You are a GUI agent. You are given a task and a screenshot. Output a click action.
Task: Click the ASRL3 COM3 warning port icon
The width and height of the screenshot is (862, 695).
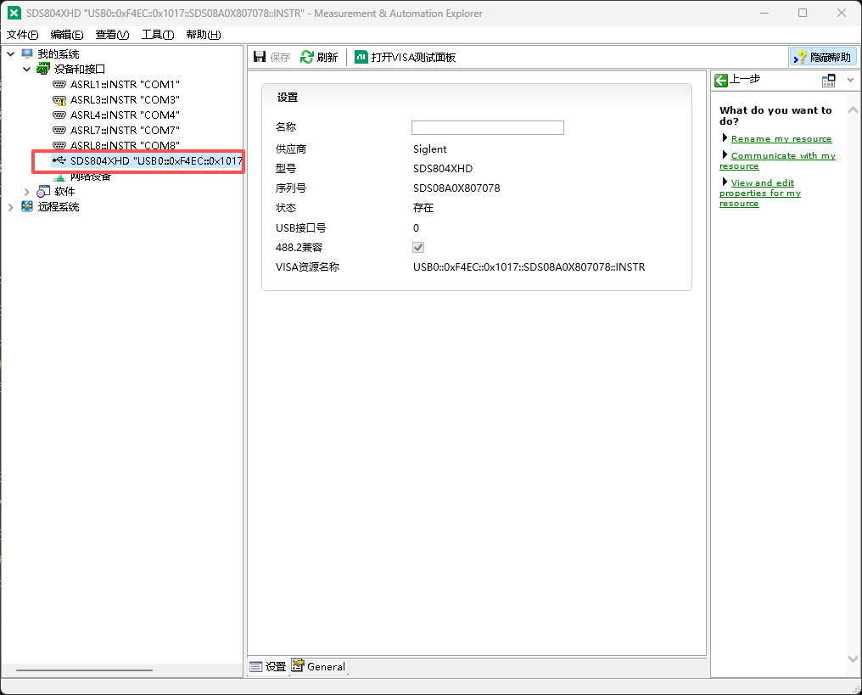[x=59, y=99]
